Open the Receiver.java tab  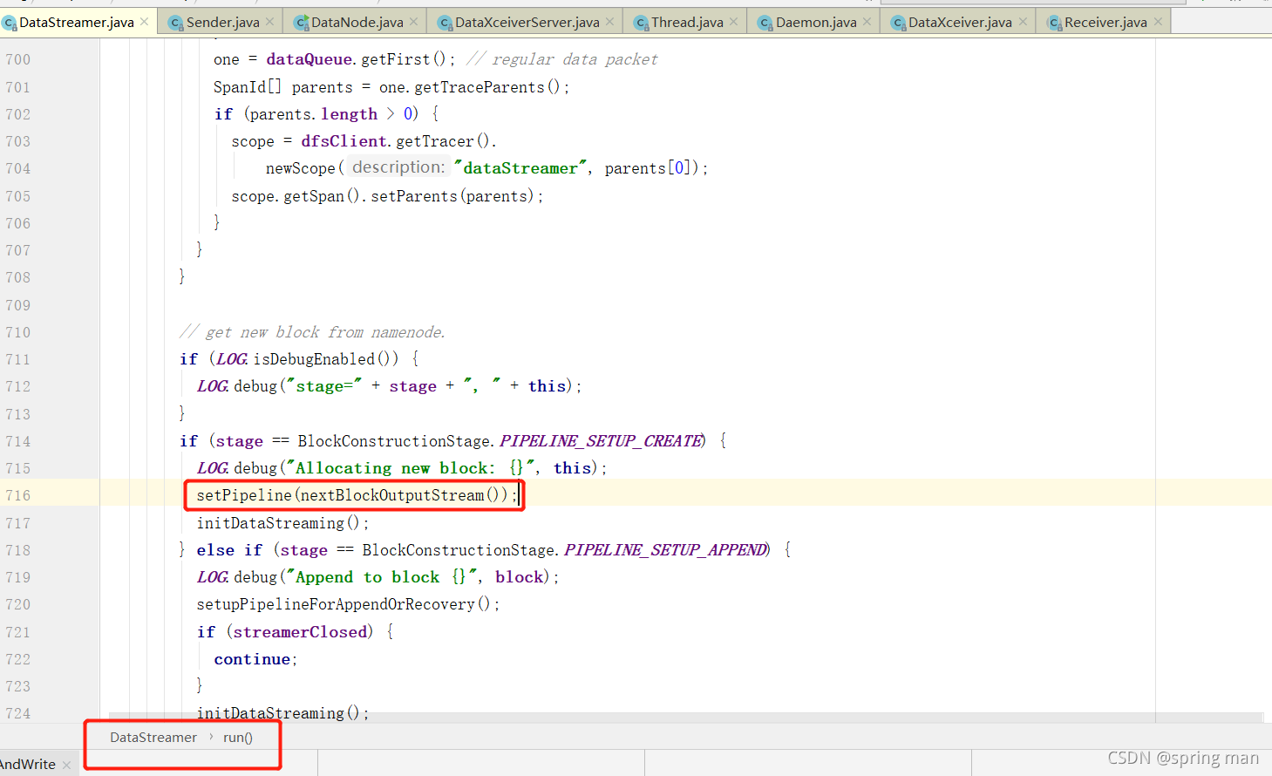1105,22
